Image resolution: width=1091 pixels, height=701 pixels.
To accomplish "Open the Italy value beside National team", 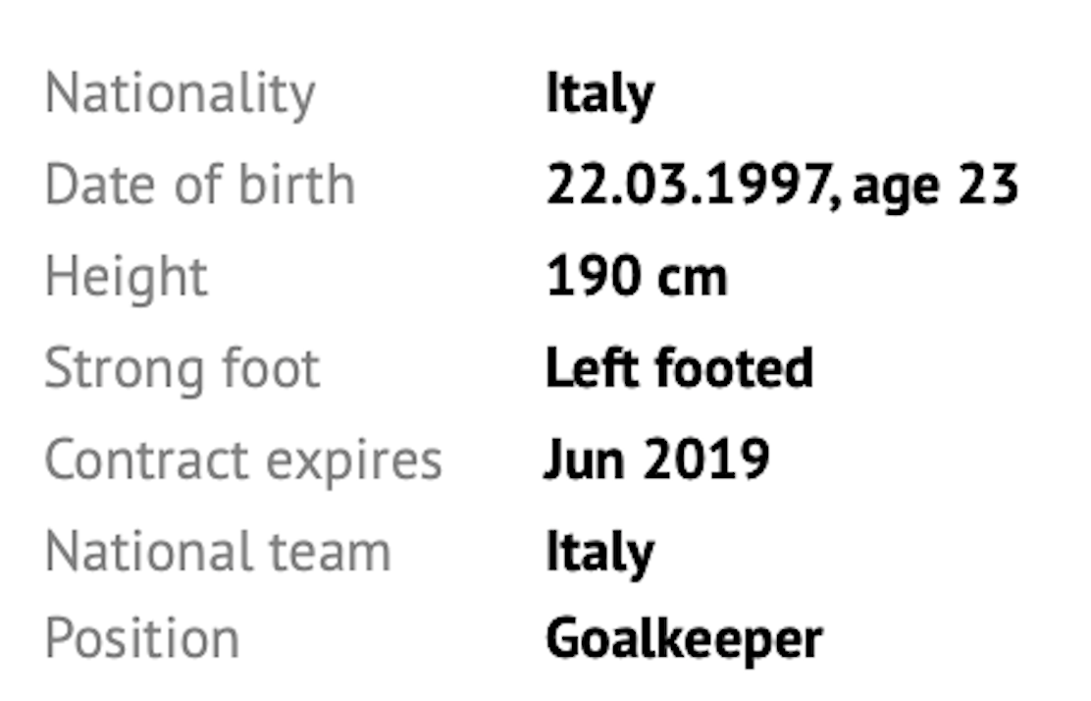I will 599,551.
